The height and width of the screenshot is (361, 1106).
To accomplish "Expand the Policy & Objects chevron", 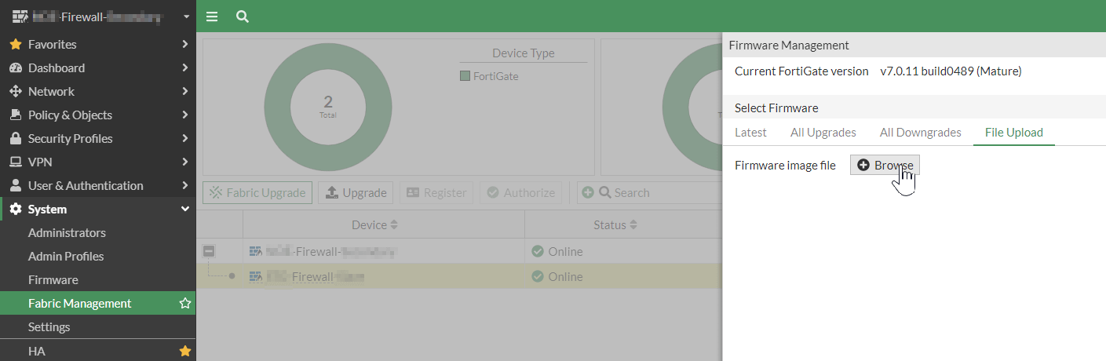I will (x=184, y=115).
